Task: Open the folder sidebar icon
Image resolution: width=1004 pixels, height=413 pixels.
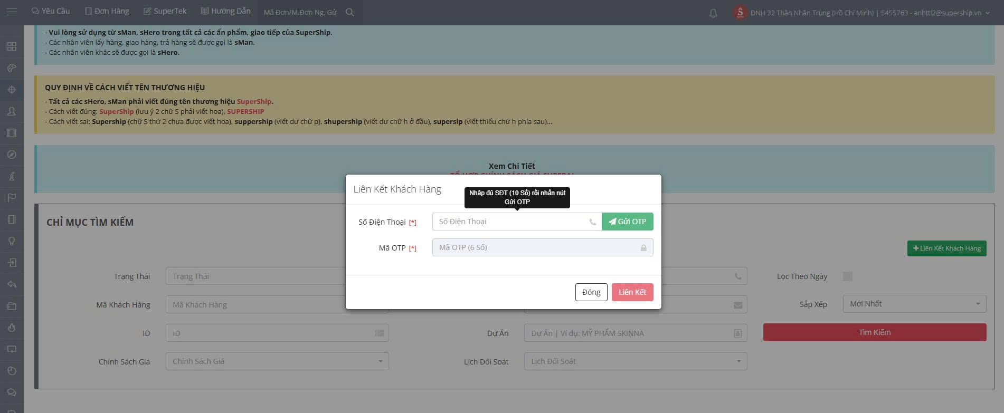Action: tap(12, 306)
